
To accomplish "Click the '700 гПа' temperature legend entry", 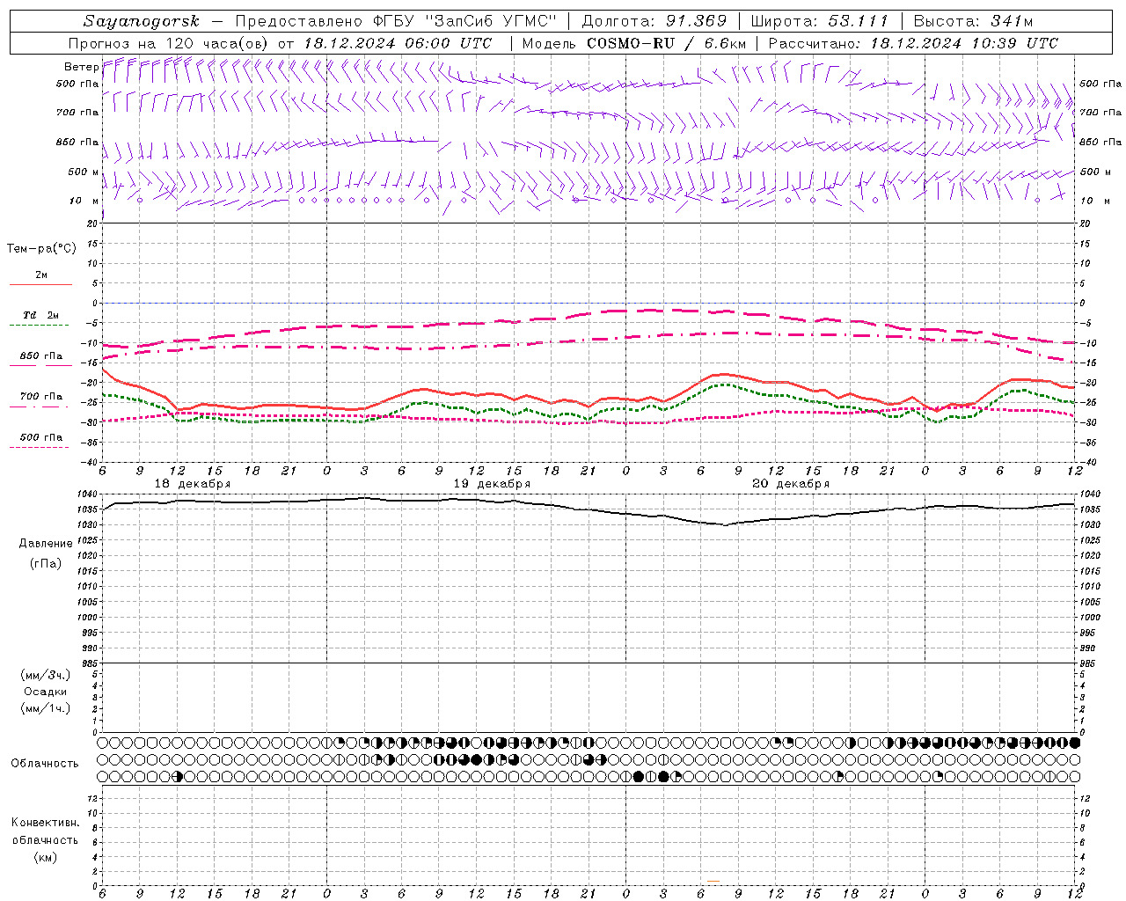I will coord(41,397).
